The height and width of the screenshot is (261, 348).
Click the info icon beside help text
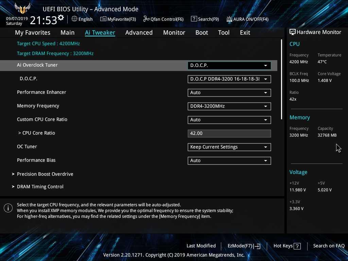(8, 208)
